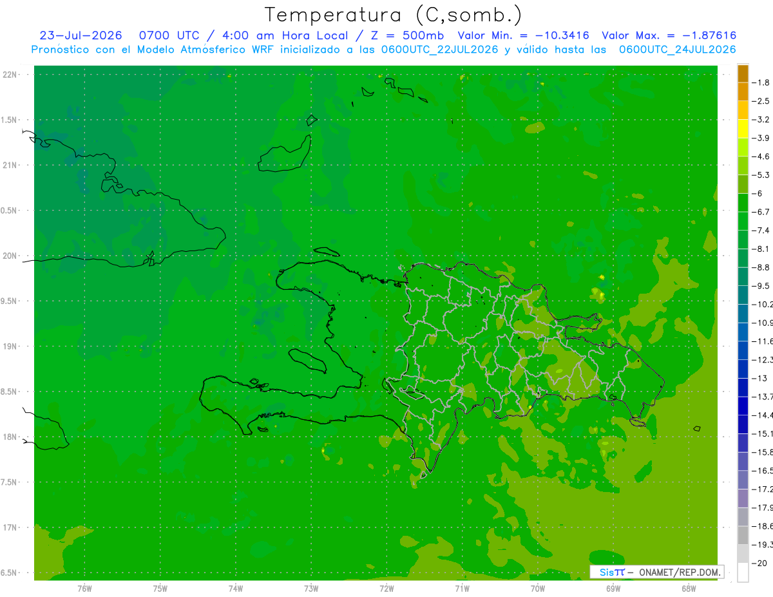Click the colorbar label '-12.3'

tap(763, 359)
